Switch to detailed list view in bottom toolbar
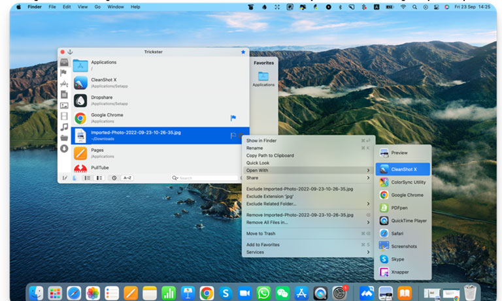 pos(99,178)
